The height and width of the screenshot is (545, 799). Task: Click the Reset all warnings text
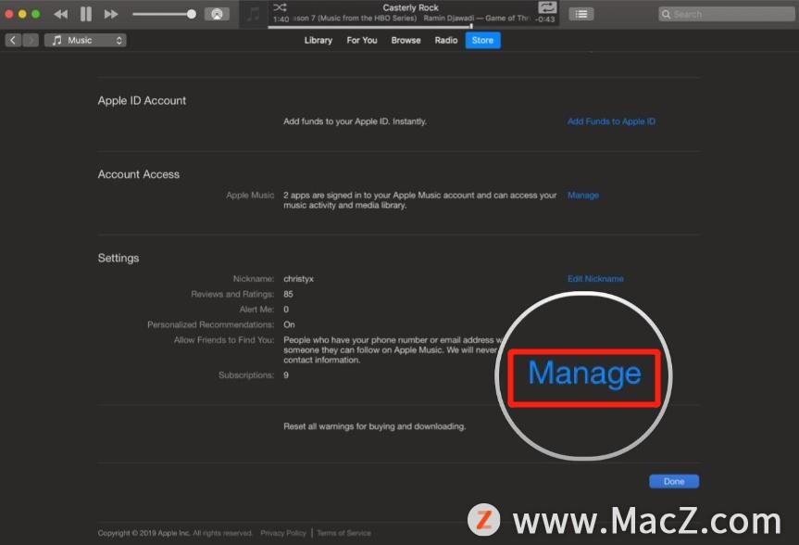tap(375, 426)
